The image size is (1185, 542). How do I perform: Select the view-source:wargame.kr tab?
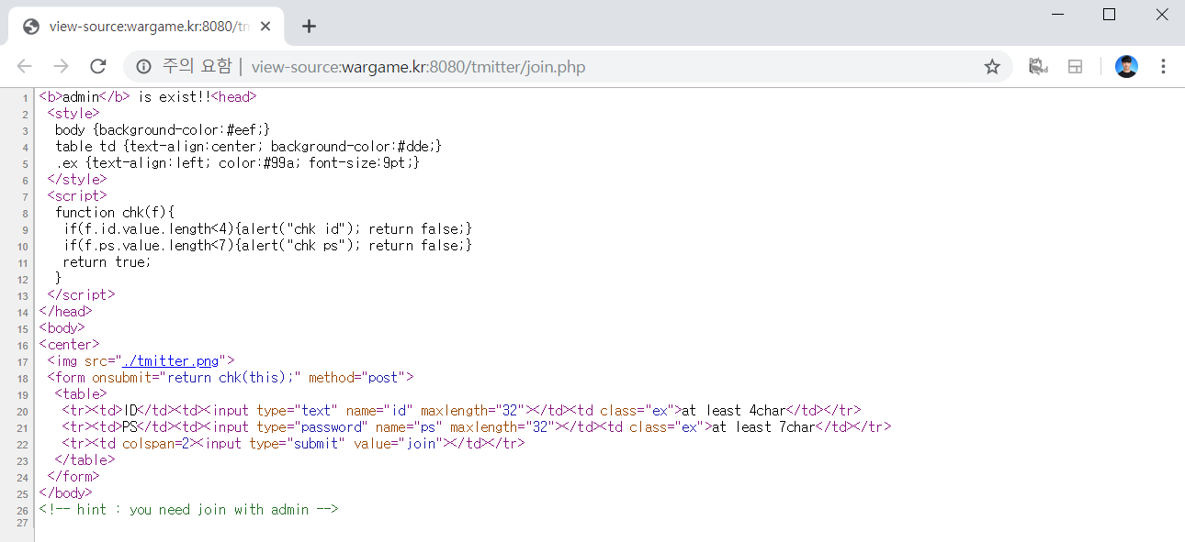point(147,26)
